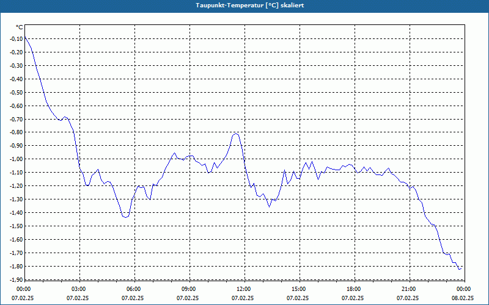This screenshot has height=305, width=489.
Task: Click the -1,90 y-axis label
Action: pyautogui.click(x=17, y=279)
